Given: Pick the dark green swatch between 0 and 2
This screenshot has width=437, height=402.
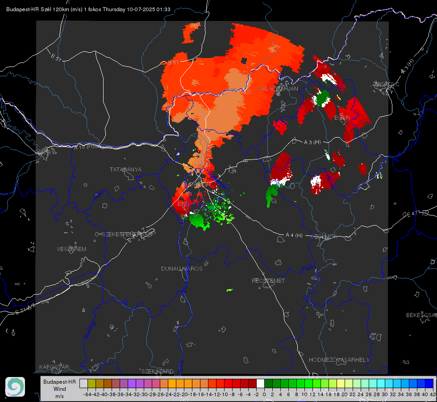Looking at the screenshot, I should click(x=268, y=384).
